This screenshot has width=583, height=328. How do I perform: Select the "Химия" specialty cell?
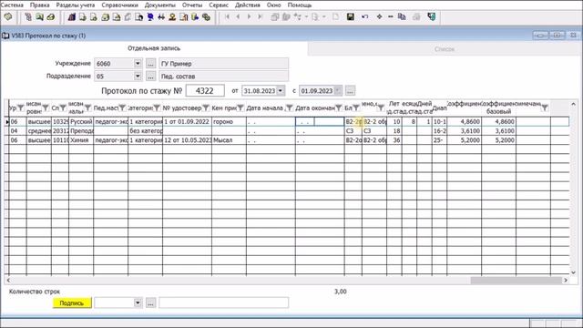pyautogui.click(x=81, y=140)
